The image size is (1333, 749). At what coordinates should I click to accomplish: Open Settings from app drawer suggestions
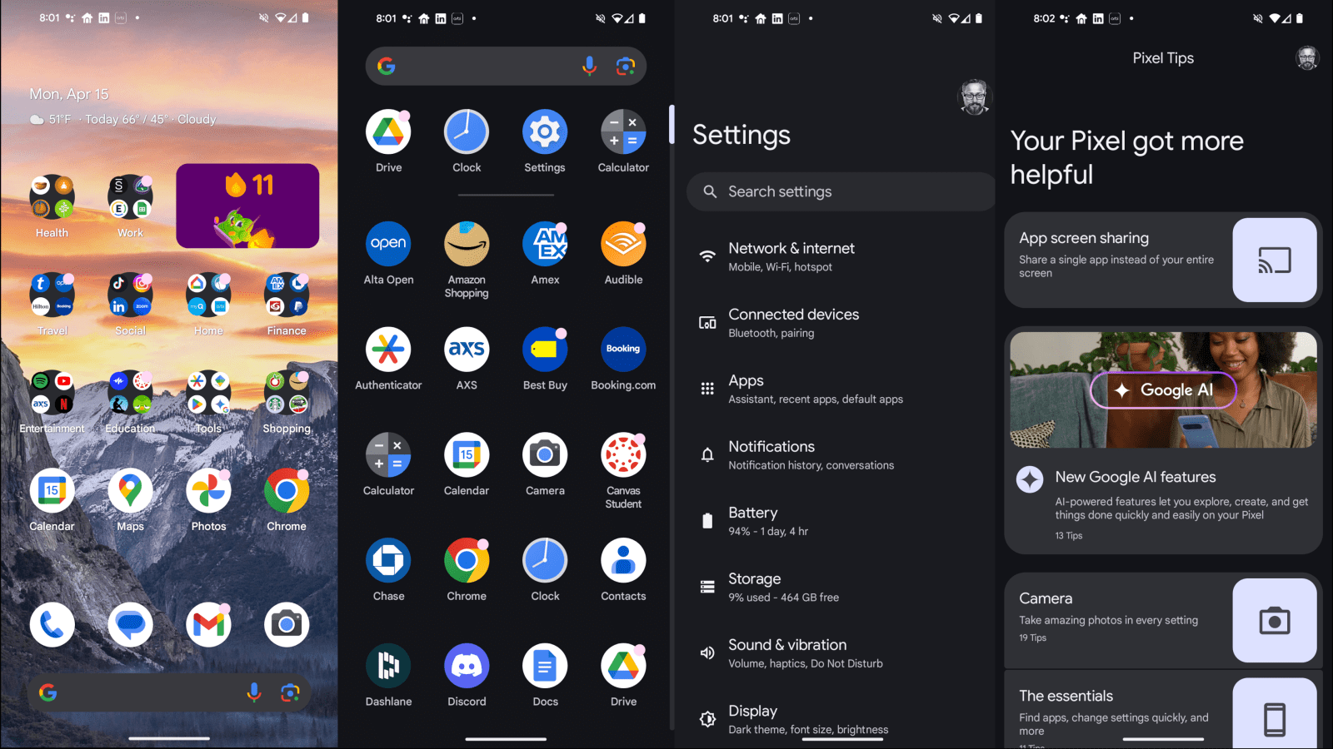(545, 131)
